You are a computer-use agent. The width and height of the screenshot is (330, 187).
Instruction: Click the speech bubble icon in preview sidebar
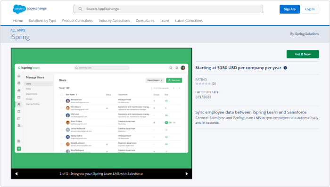[19, 118]
